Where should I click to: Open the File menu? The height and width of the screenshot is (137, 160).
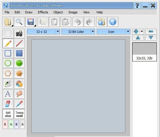point(7,12)
